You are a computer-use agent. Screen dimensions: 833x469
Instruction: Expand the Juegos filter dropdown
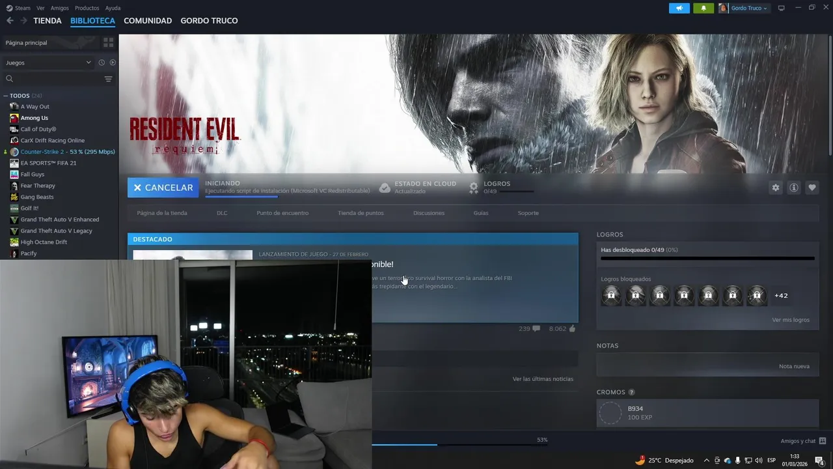49,63
